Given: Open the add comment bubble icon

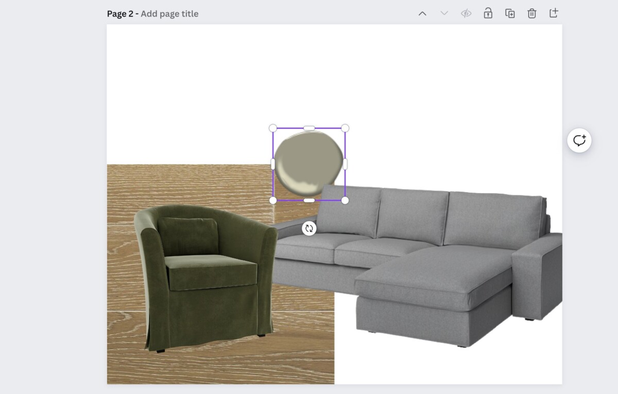Looking at the screenshot, I should (x=579, y=140).
